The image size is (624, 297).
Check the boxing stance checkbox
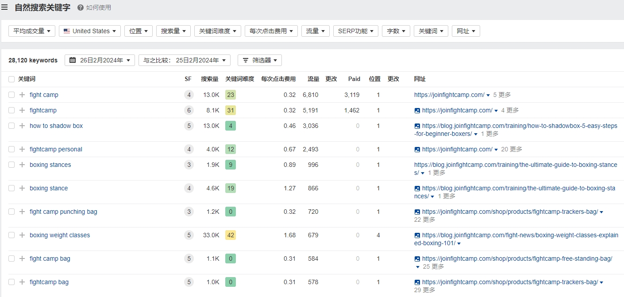pyautogui.click(x=12, y=188)
